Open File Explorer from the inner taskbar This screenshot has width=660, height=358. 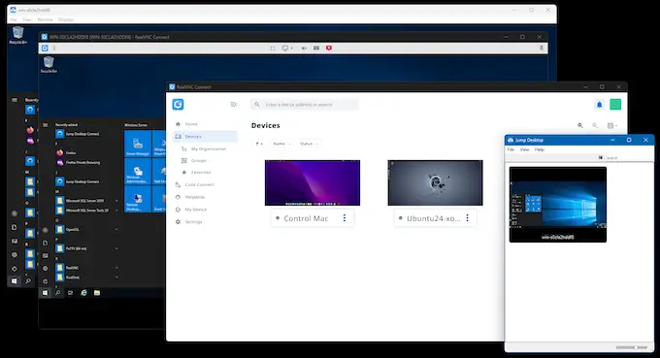97,293
